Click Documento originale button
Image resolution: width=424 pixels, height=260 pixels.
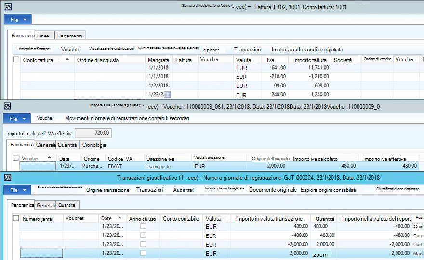[273, 190]
